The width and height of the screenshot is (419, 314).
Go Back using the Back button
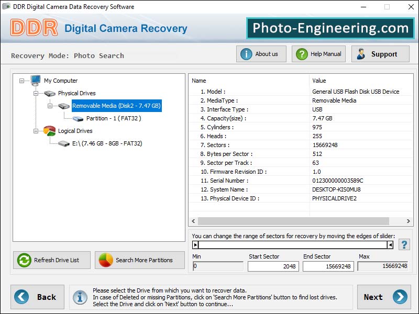click(37, 297)
